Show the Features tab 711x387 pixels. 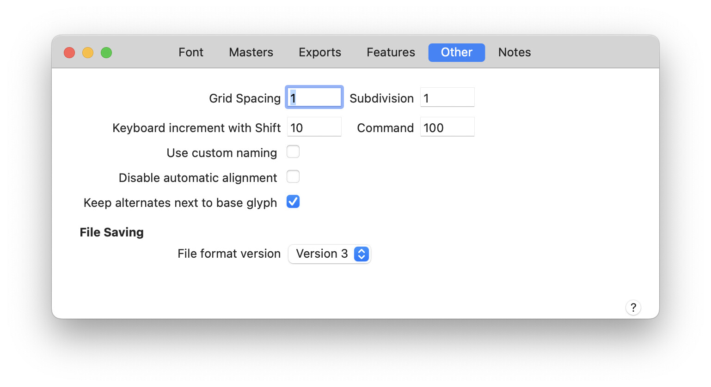(x=391, y=53)
